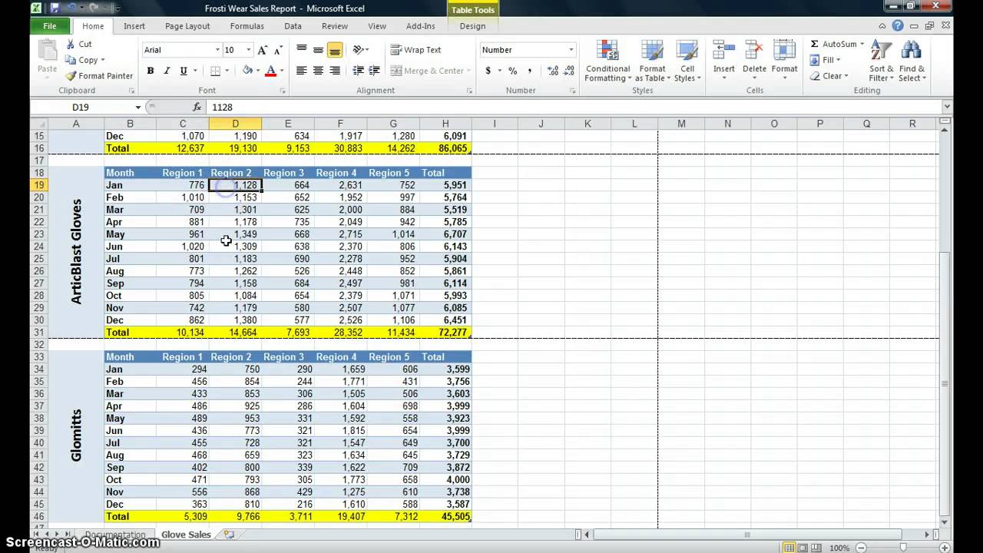This screenshot has height=553, width=983.
Task: Open the File tab
Action: tap(50, 26)
